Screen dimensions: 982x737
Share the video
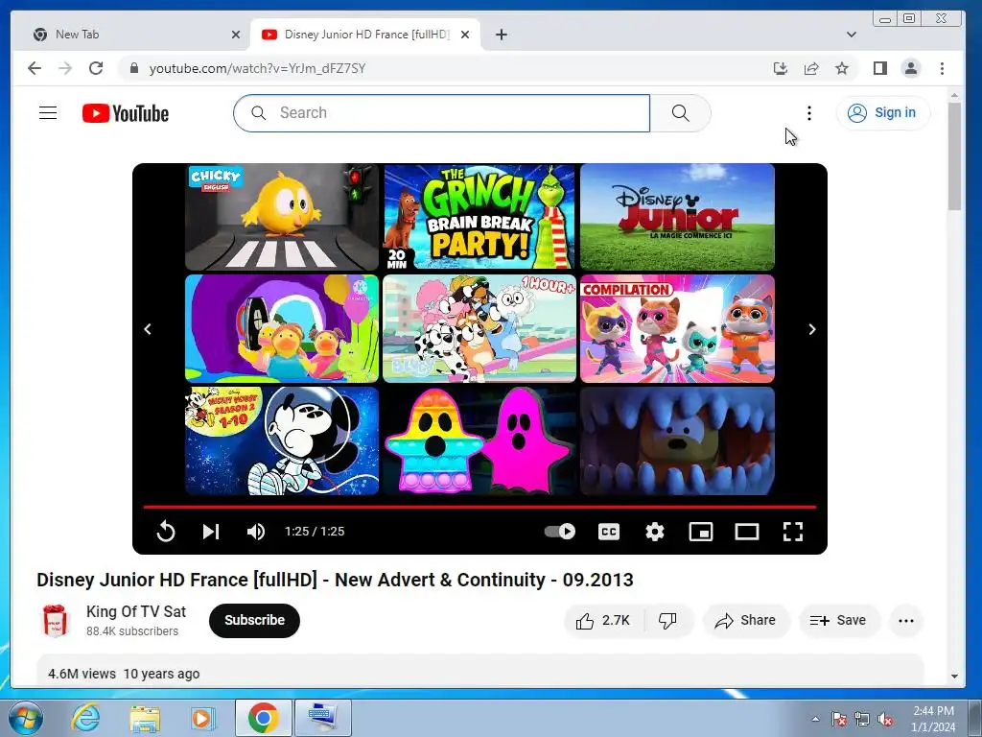746,621
